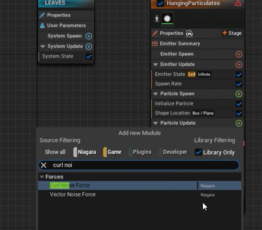The height and width of the screenshot is (230, 262).
Task: Select Vector Noise Force module
Action: (x=140, y=195)
